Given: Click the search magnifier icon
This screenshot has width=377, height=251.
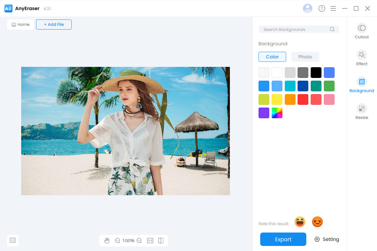Looking at the screenshot, I should (332, 29).
